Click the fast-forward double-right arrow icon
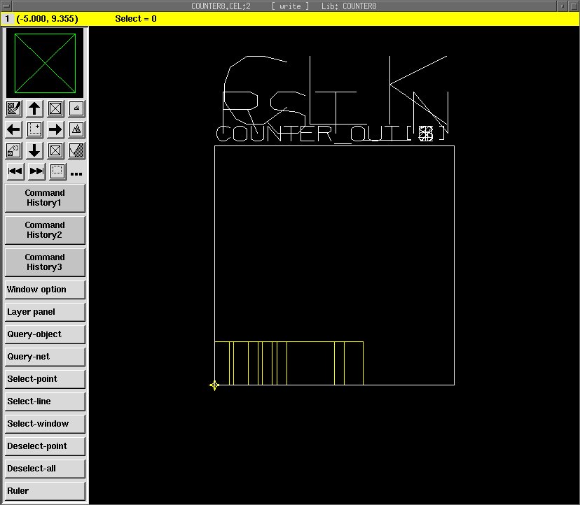The image size is (580, 505). pos(36,171)
